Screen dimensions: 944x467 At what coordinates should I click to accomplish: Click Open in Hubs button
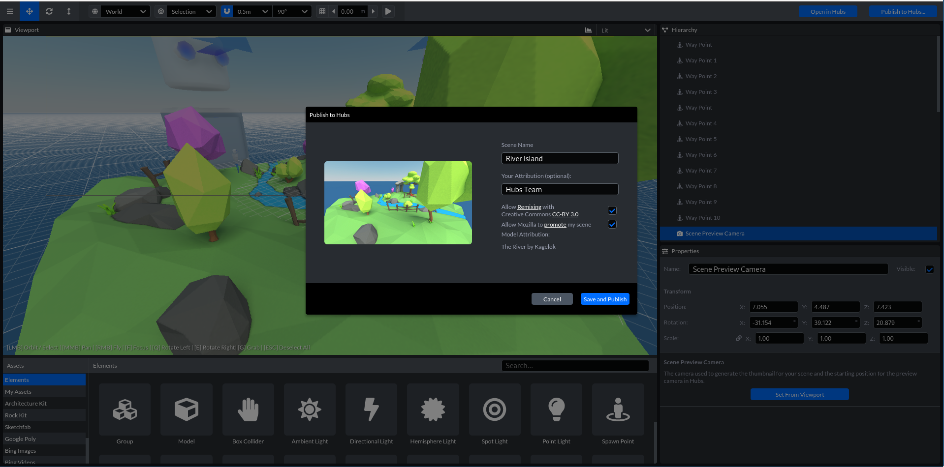coord(828,12)
